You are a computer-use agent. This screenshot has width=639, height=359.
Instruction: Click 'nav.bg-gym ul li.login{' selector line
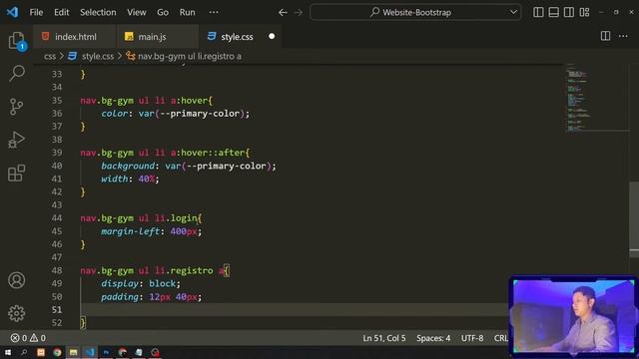[x=141, y=218]
